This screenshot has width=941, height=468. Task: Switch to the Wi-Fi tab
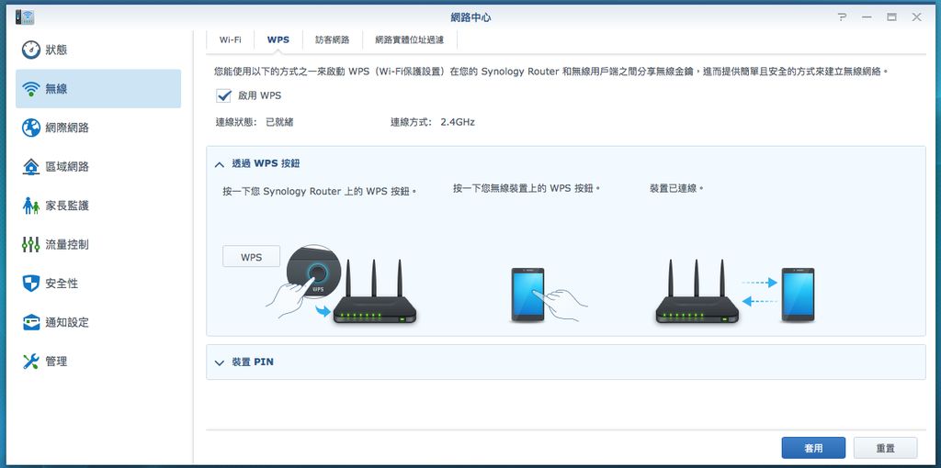[x=231, y=39]
